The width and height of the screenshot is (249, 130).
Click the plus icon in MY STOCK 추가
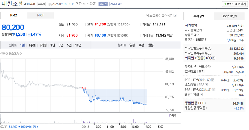click(225, 4)
